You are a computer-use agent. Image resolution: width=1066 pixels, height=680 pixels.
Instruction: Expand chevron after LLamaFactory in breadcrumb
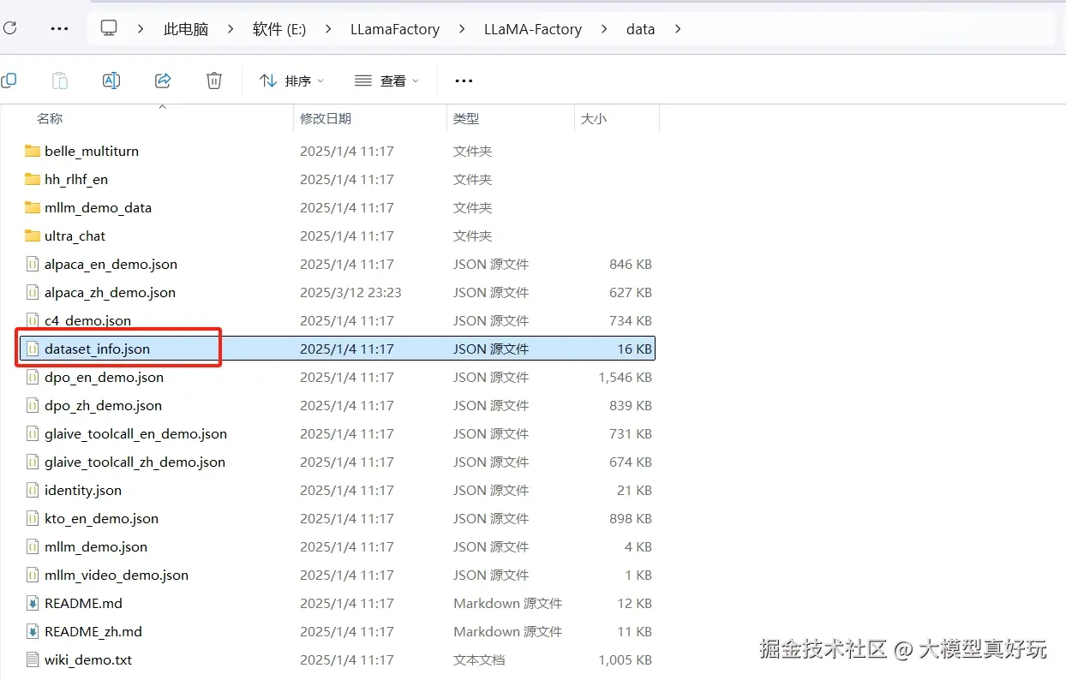[x=462, y=28]
